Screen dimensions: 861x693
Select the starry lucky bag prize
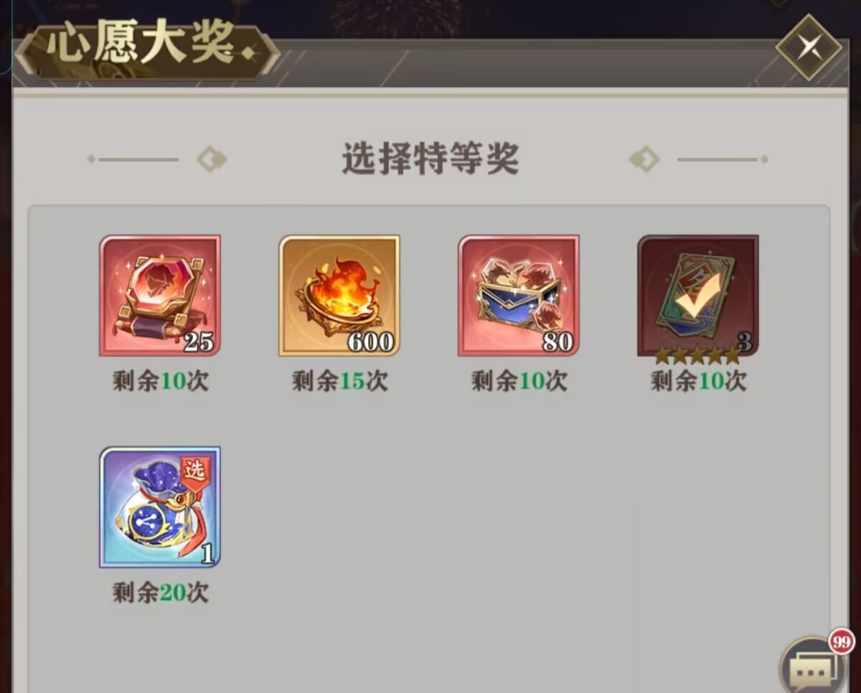(160, 506)
